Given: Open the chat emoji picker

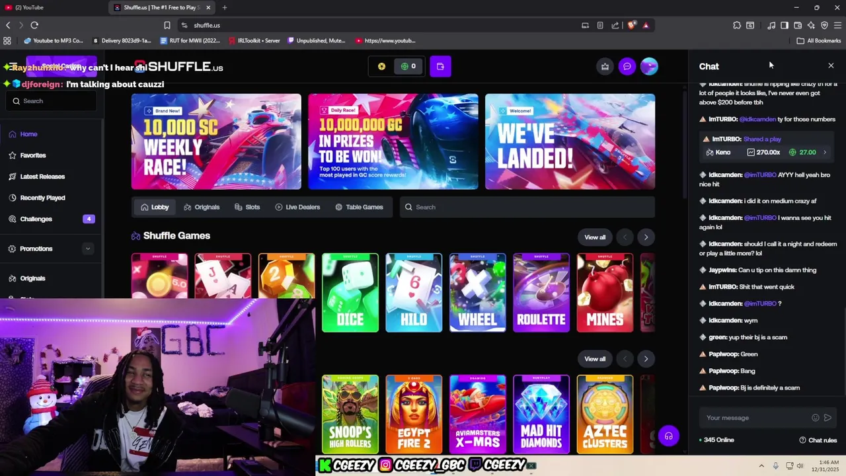Looking at the screenshot, I should coord(816,418).
